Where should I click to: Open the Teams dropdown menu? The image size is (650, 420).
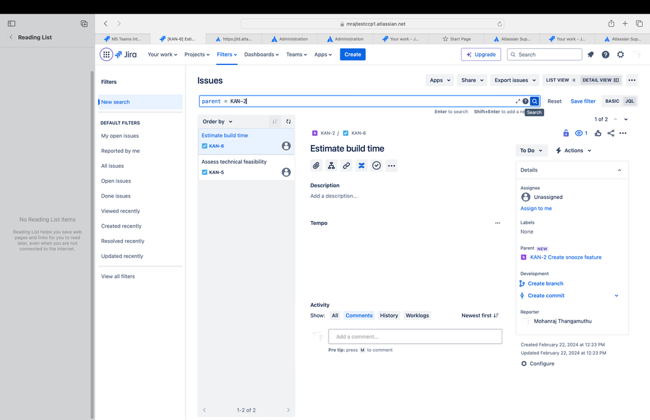[x=297, y=54]
